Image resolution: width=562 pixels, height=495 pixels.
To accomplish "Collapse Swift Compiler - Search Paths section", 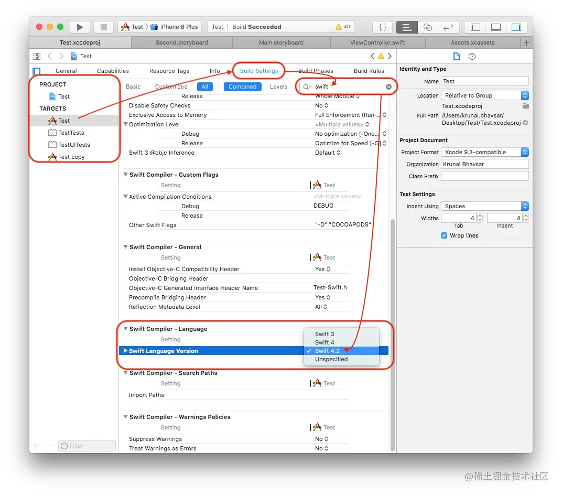I will (x=125, y=373).
